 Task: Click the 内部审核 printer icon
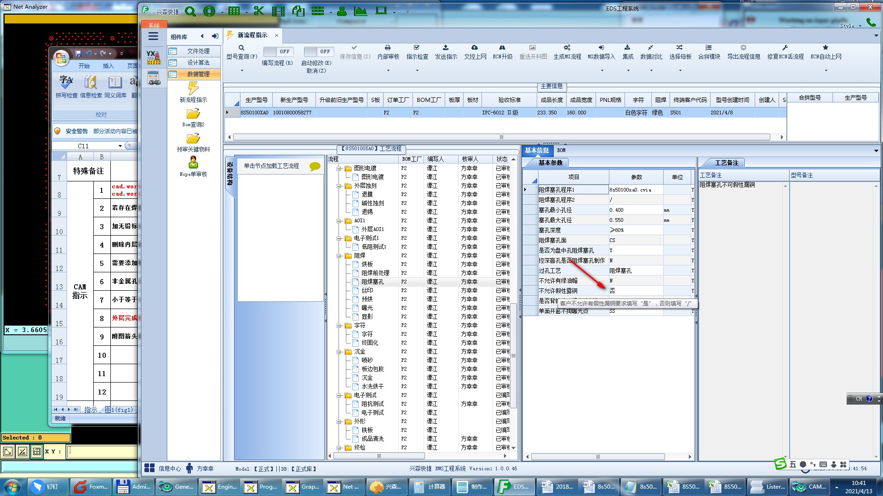pos(388,48)
